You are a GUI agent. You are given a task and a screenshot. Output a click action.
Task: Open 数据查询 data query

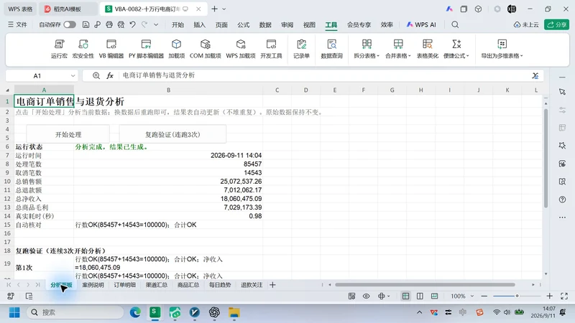point(331,49)
